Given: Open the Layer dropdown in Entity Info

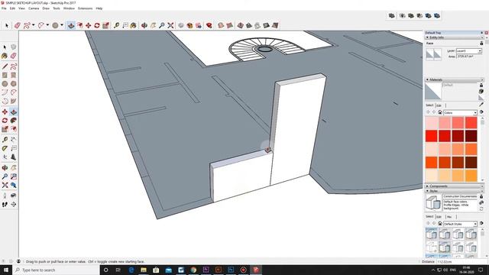Looking at the screenshot, I should tap(480, 50).
